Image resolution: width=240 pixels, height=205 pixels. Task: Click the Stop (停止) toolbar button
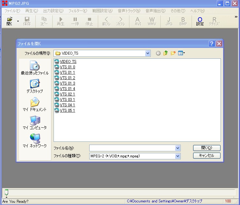89,21
